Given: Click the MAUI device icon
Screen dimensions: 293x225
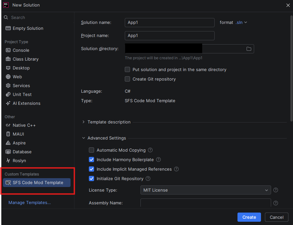Looking at the screenshot, I should coord(8,134).
